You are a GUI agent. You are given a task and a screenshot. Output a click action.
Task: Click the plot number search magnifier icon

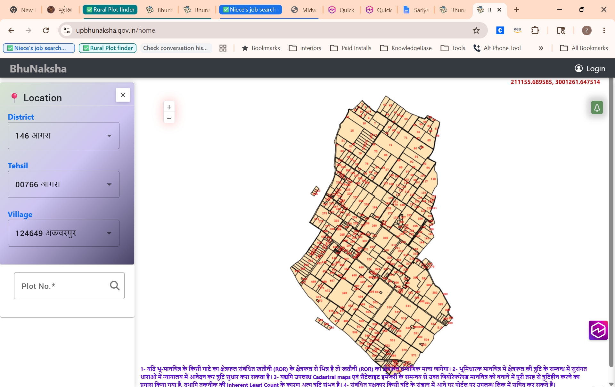115,285
